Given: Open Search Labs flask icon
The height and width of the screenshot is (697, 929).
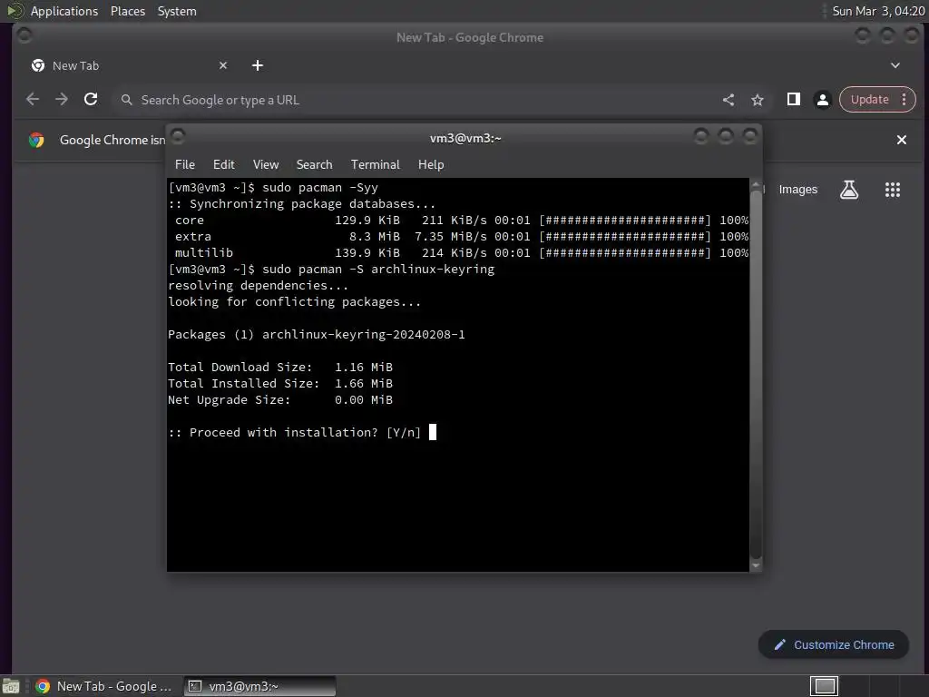Looking at the screenshot, I should click(x=849, y=190).
